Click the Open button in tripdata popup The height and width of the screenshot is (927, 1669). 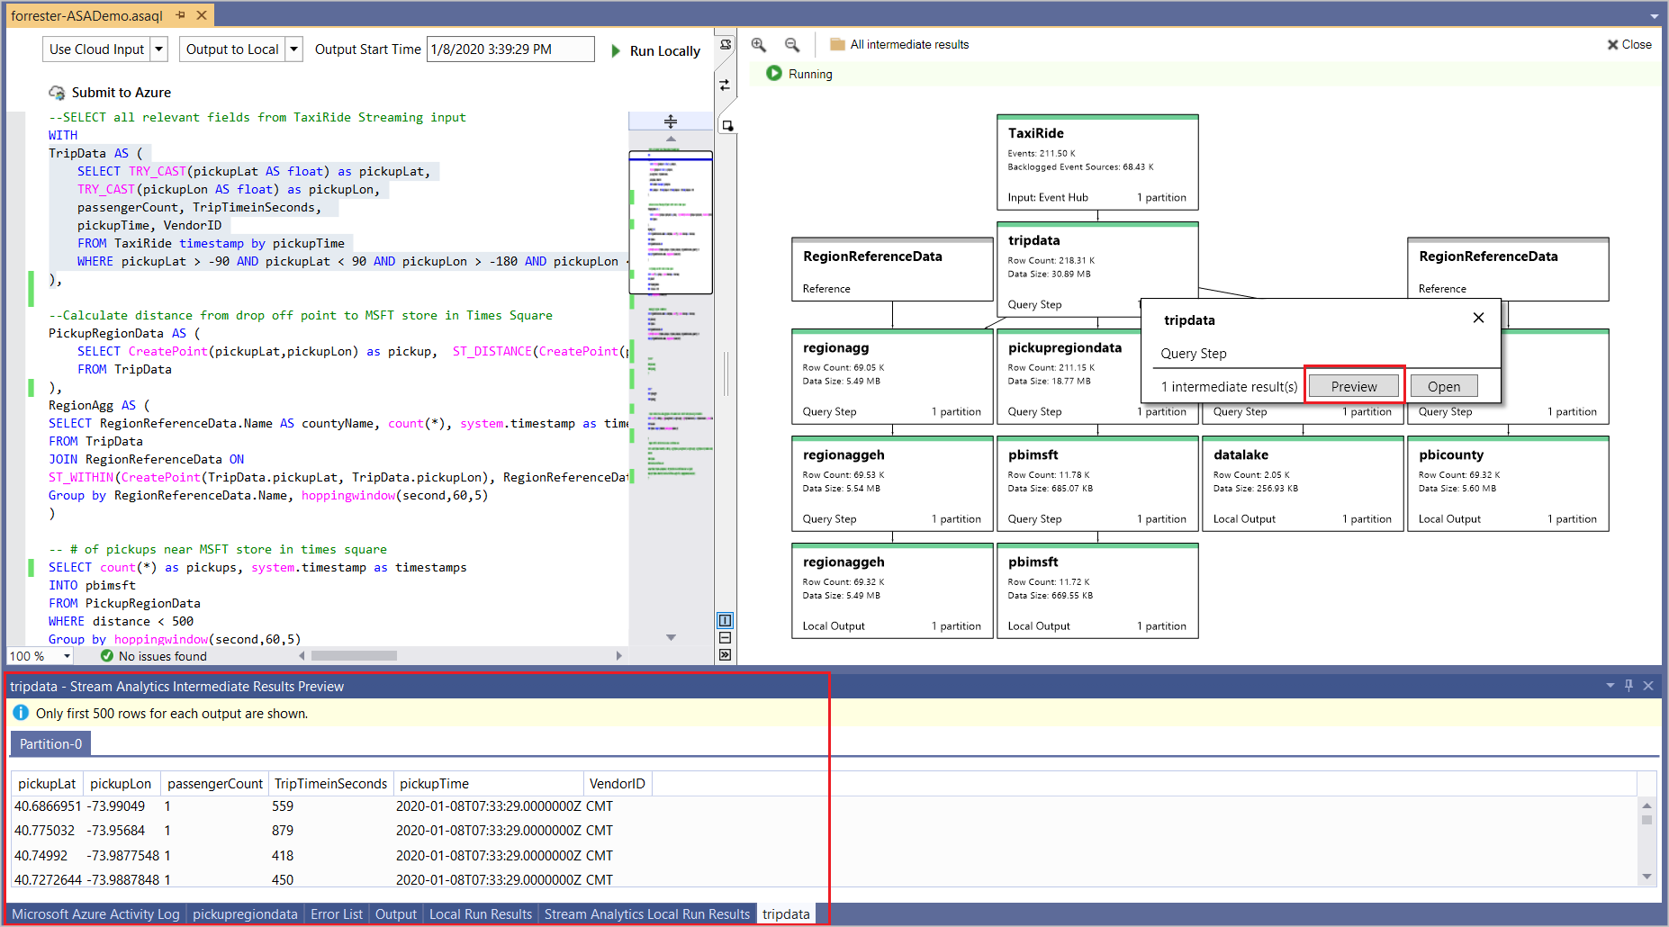coord(1444,386)
